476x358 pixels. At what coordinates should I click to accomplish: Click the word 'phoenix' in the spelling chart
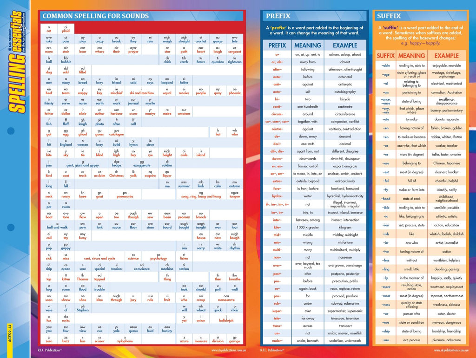point(235,93)
